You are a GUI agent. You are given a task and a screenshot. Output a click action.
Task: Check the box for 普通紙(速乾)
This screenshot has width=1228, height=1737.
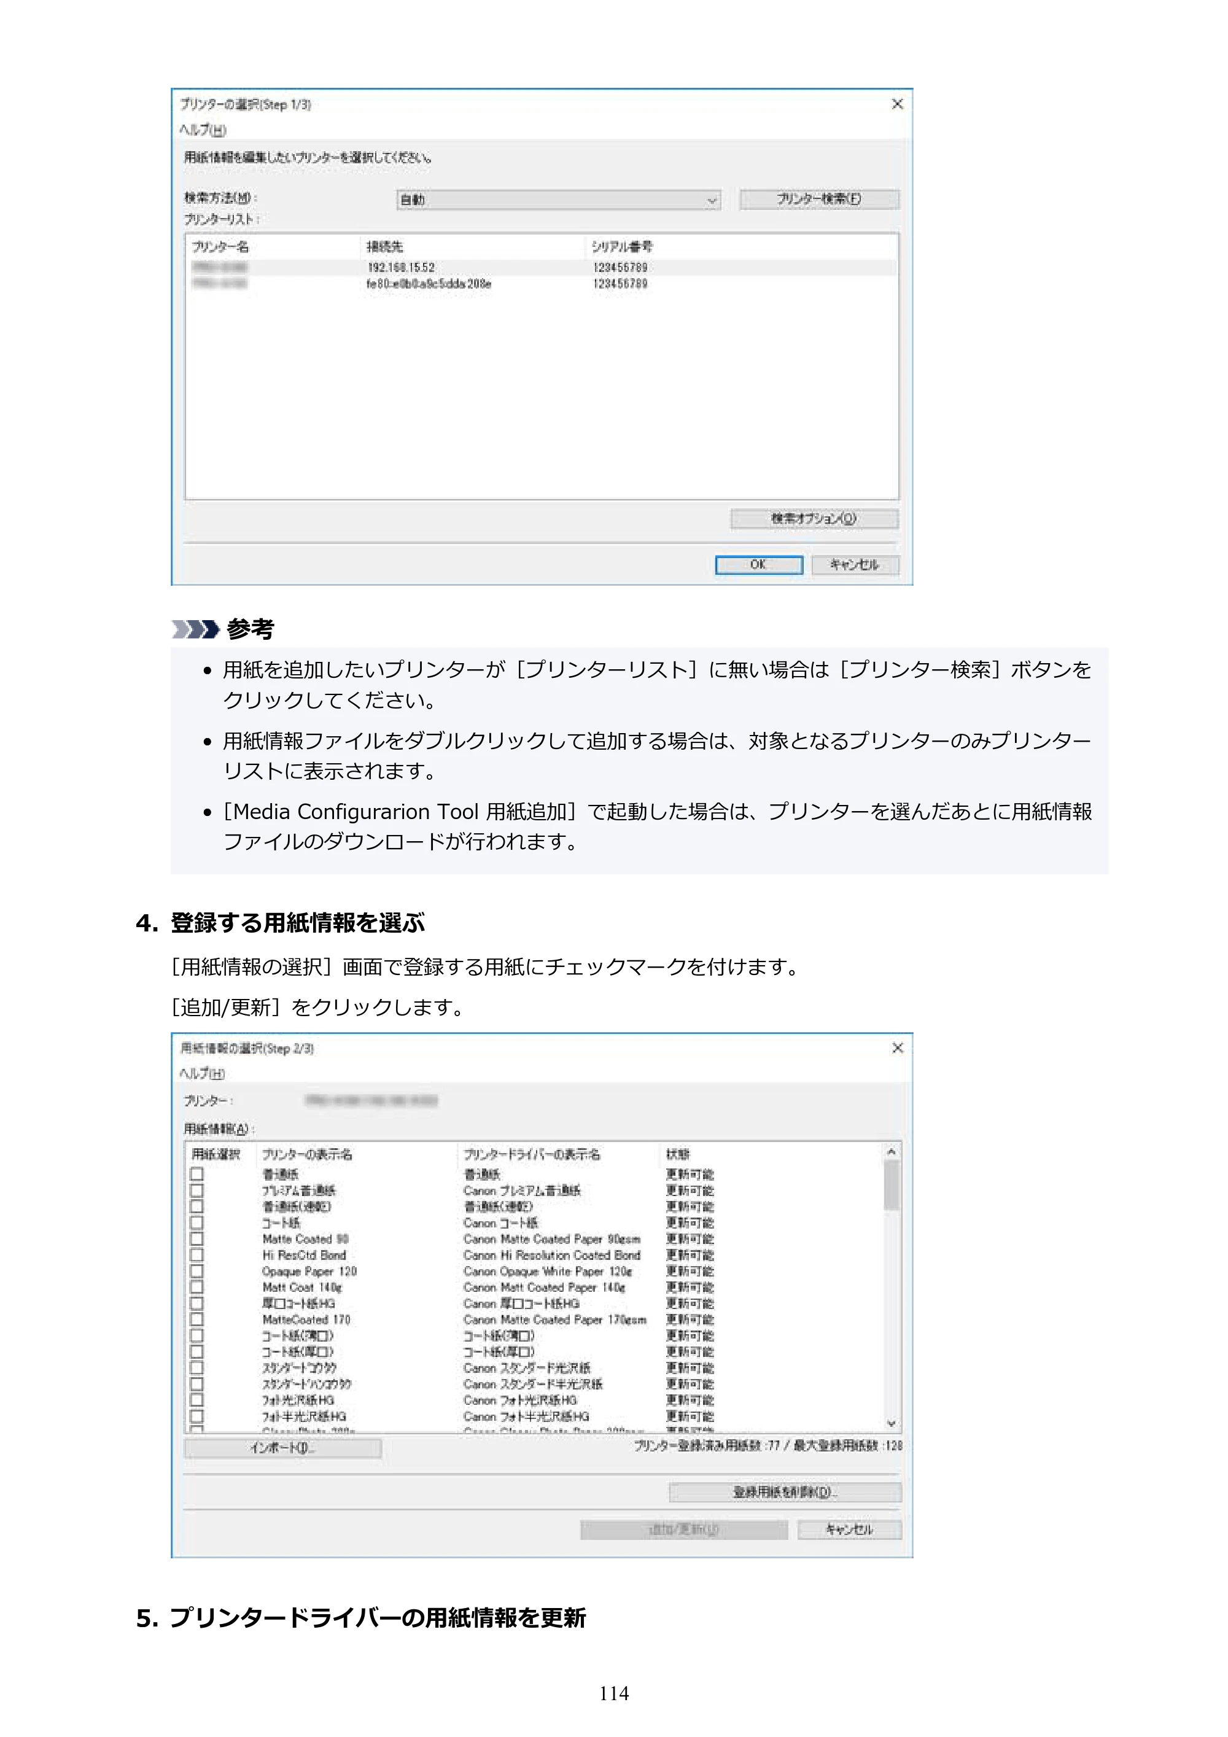196,1206
